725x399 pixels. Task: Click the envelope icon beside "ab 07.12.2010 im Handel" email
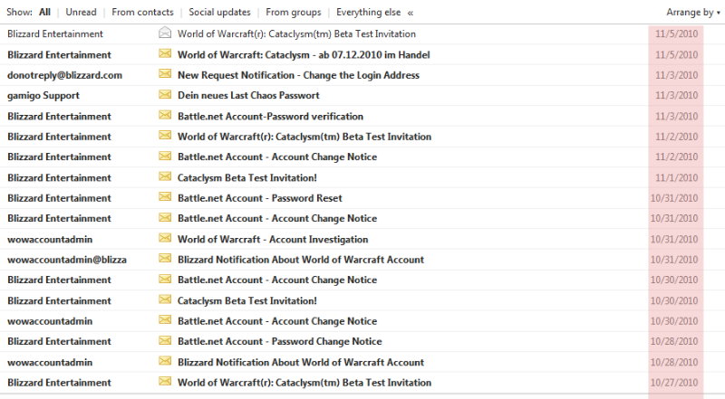tap(165, 53)
